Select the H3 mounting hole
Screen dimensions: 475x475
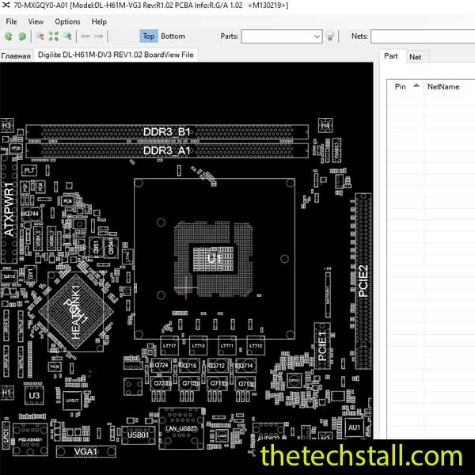click(x=6, y=125)
